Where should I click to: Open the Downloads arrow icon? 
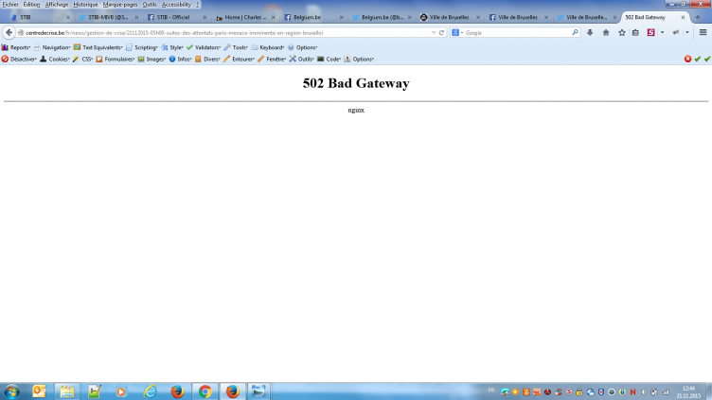tap(590, 33)
